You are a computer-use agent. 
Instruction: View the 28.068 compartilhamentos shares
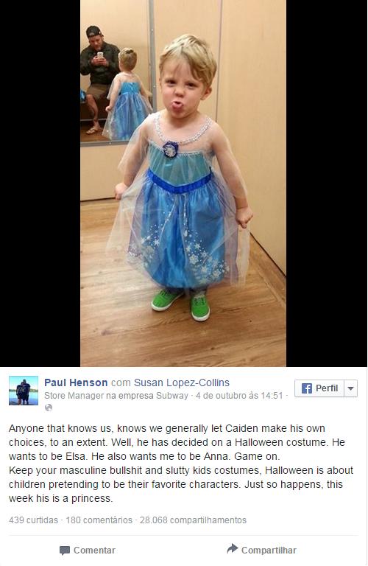point(193,520)
